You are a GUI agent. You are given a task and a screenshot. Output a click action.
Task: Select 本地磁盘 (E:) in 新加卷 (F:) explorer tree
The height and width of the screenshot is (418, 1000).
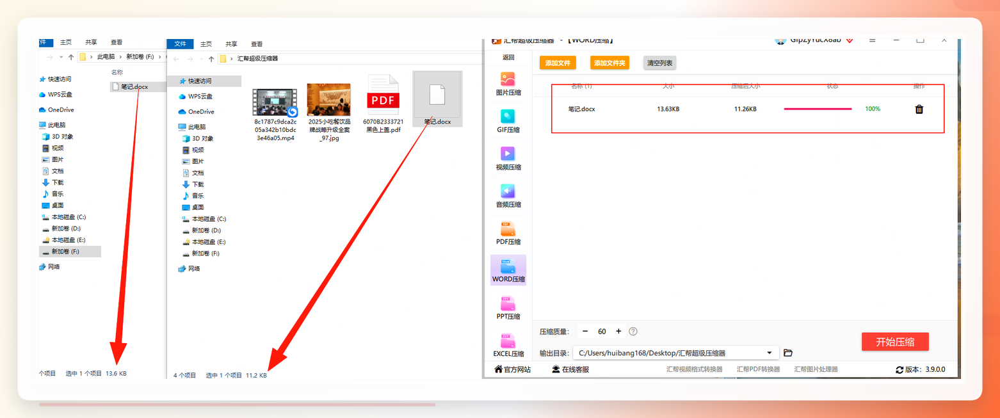tap(63, 240)
